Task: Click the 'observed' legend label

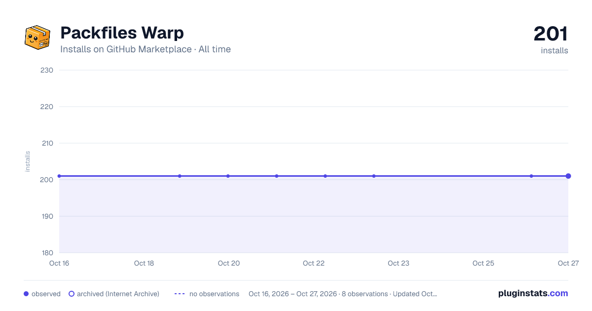Action: pyautogui.click(x=46, y=294)
